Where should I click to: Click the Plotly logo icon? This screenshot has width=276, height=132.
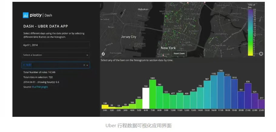pyautogui.click(x=25, y=15)
